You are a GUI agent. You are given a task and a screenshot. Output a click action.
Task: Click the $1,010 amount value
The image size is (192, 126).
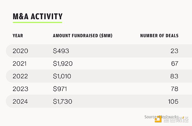pos(62,76)
